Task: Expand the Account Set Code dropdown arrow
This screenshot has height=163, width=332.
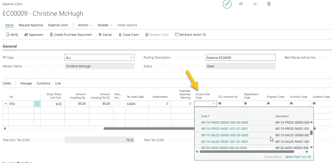Action: click(213, 104)
